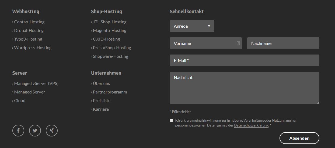This screenshot has height=148, width=335.
Task: Go to Partnerprogramm page
Action: point(110,92)
